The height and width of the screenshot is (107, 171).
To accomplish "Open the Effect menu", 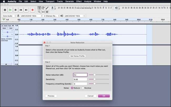I will [79, 1].
